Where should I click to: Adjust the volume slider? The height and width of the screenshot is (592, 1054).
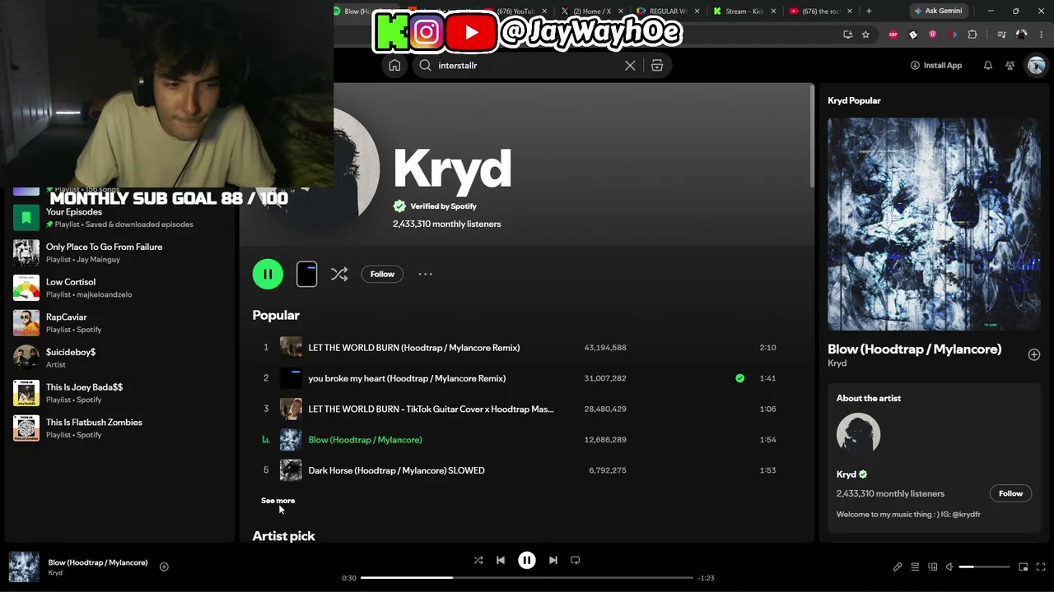pos(985,567)
